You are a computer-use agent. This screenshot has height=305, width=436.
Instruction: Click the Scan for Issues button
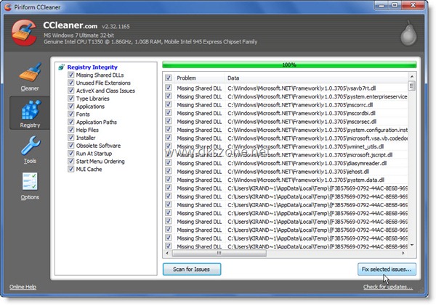tap(192, 270)
